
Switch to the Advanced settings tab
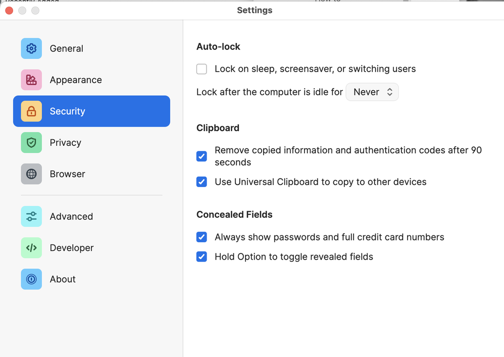[71, 216]
